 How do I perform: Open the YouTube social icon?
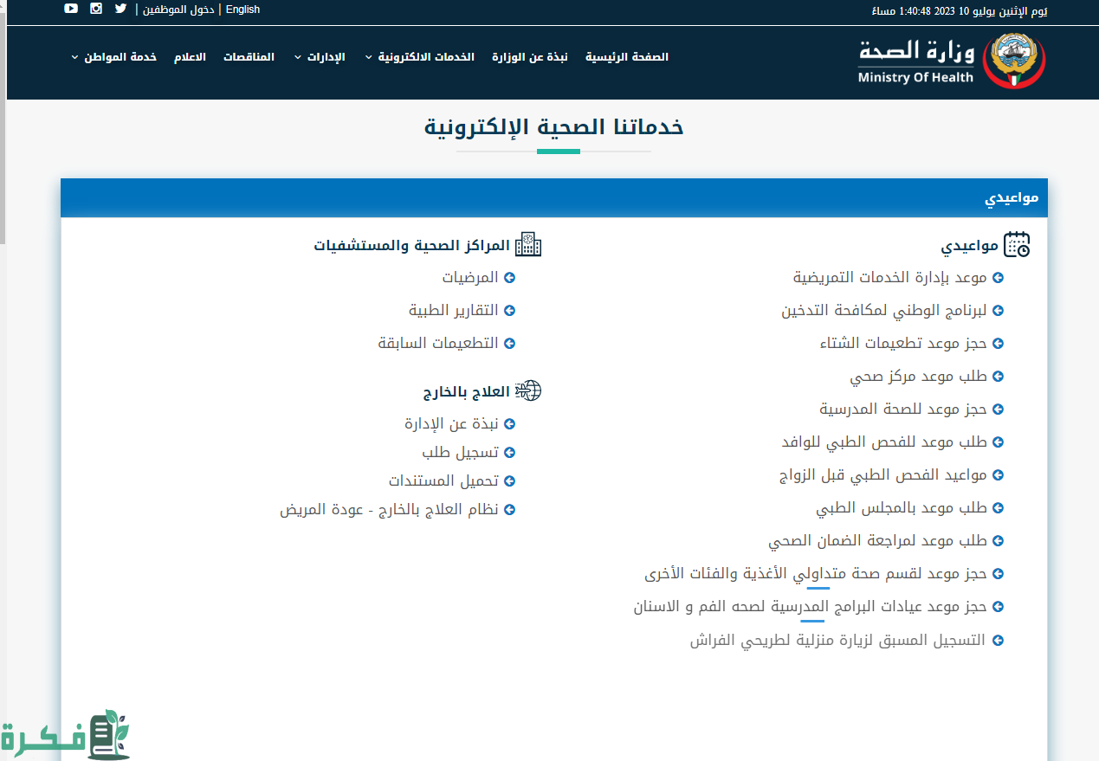click(71, 9)
